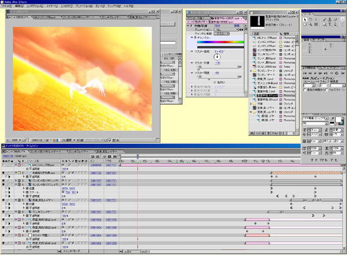
Task: Toggle video eye for layer 9 white solid
Action: click(x=3, y=235)
